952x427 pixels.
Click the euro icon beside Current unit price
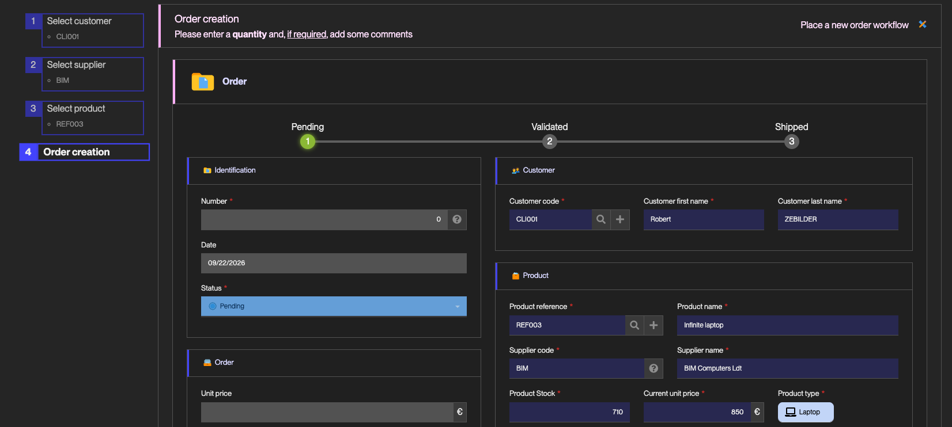tap(757, 412)
